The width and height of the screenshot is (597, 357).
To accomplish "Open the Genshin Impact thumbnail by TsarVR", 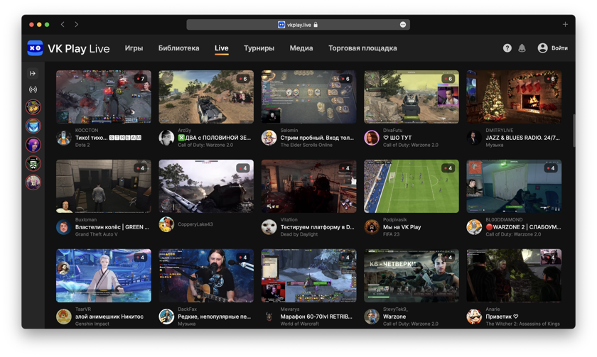I will pos(104,275).
